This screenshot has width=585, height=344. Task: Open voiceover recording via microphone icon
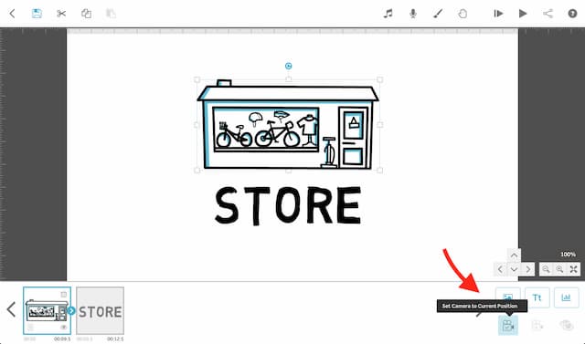click(x=412, y=14)
